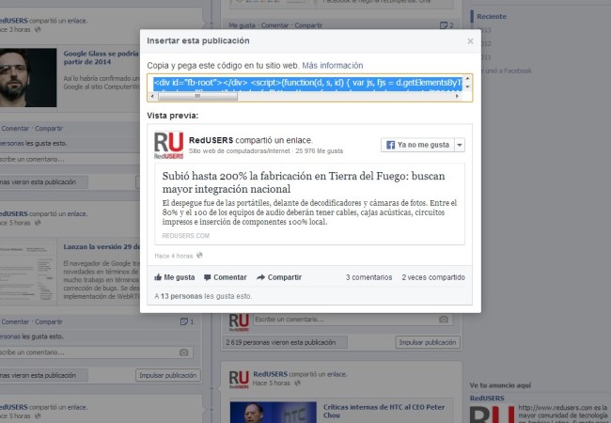611x423 pixels.
Task: Click the RedUSERS logo in the preview
Action: coord(168,145)
